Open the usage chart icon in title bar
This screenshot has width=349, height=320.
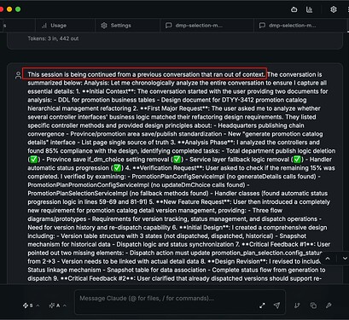pos(309,9)
